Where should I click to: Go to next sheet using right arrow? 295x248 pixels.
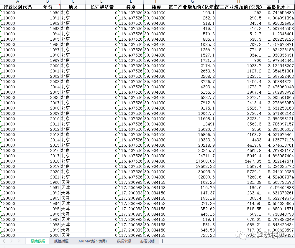tap(11, 241)
